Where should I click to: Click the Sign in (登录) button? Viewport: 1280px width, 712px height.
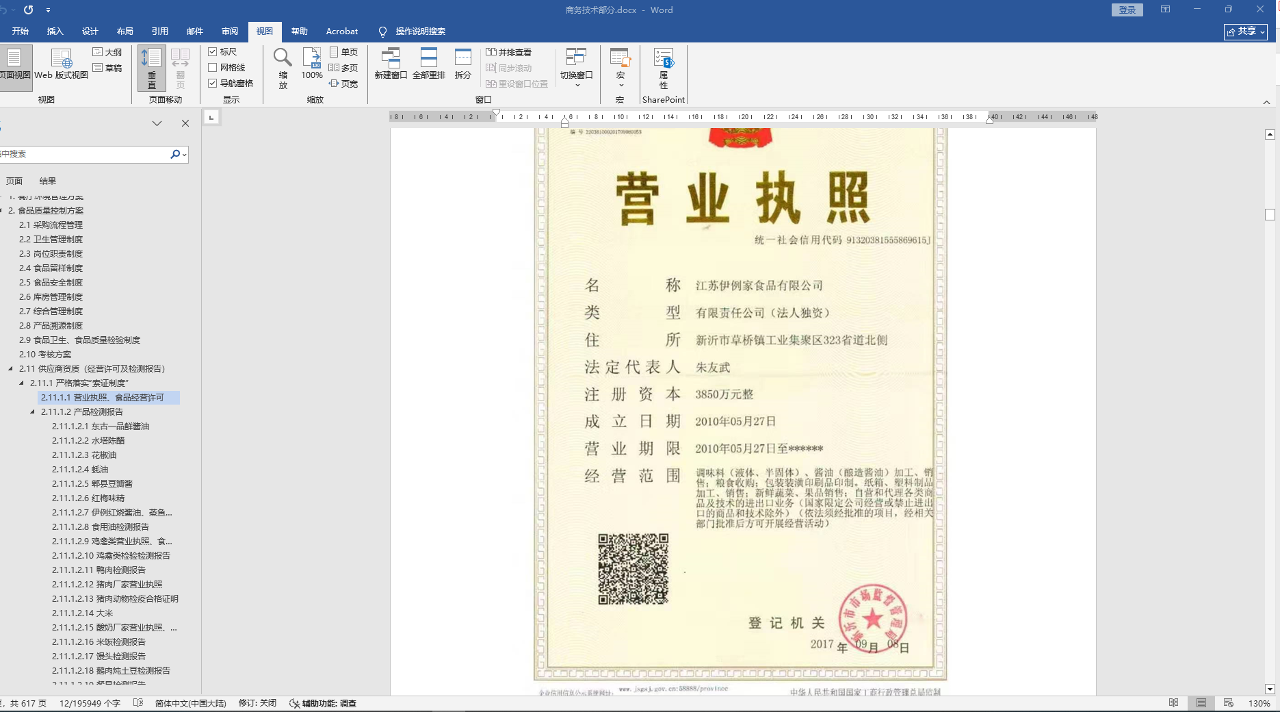(x=1127, y=10)
